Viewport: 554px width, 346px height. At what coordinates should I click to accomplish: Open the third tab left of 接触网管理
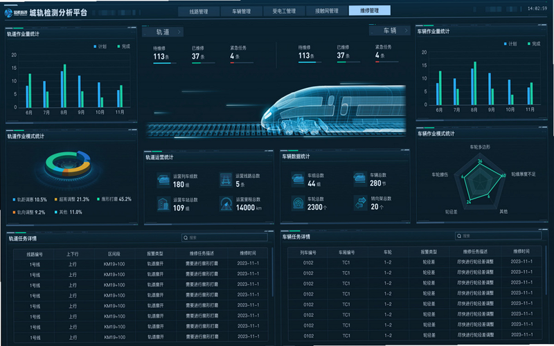coord(199,11)
